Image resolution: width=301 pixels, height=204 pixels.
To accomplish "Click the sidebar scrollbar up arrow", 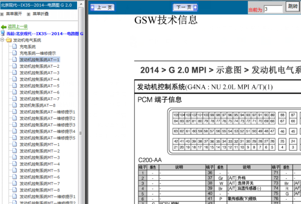I will pyautogui.click(x=81, y=4).
